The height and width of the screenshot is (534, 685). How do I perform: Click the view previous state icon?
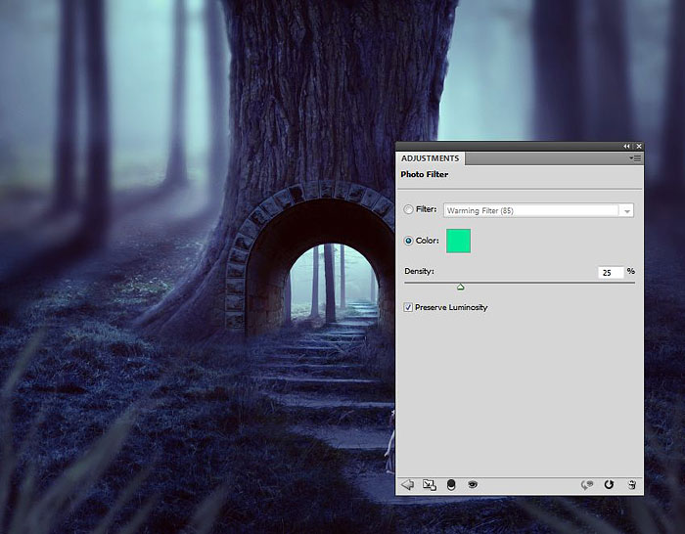(x=587, y=484)
